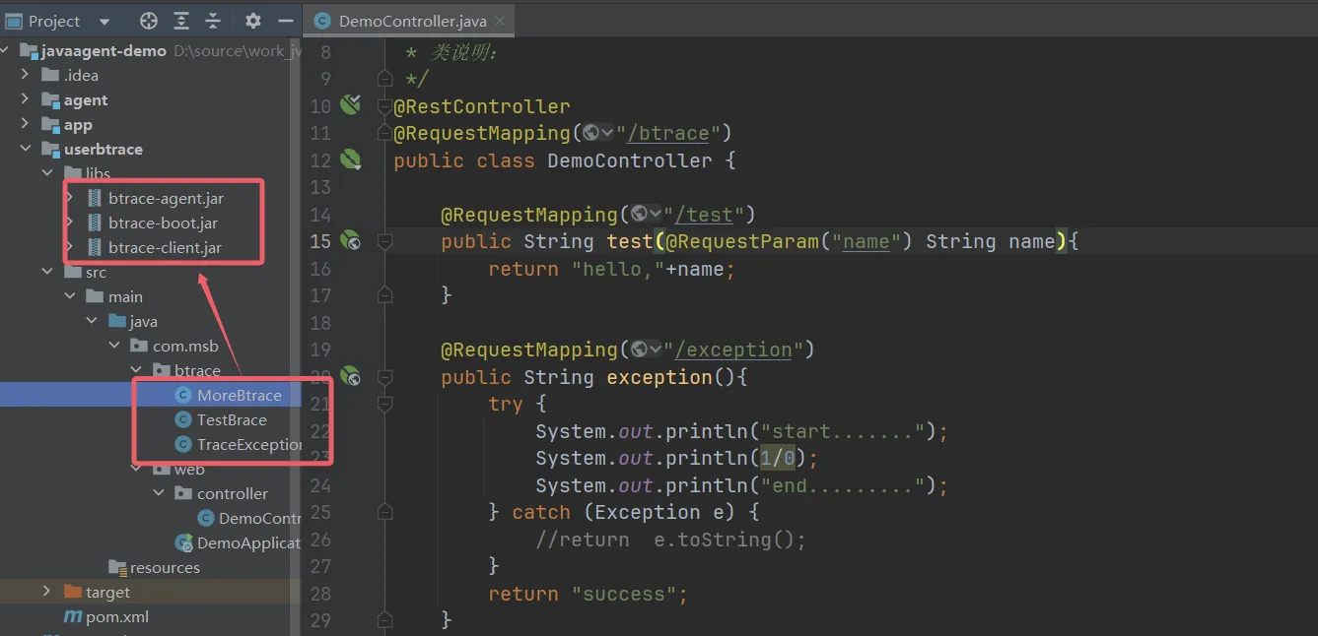
Task: Select pom.xml in the project tree
Action: coord(105,616)
